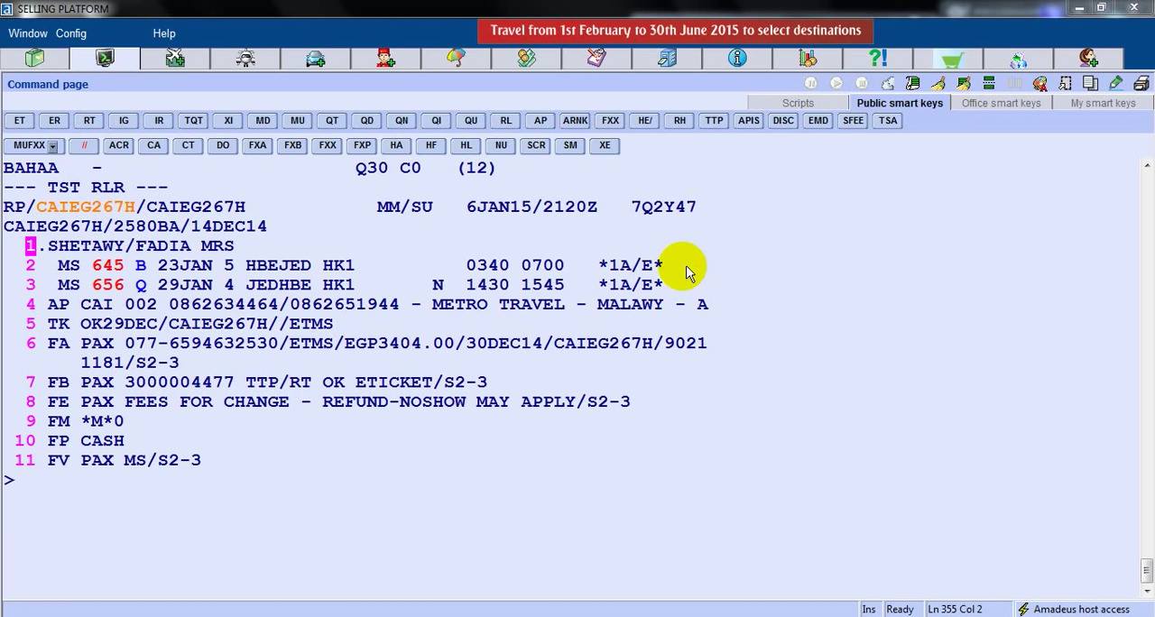
Task: Open the bar chart statistics icon
Action: click(808, 59)
